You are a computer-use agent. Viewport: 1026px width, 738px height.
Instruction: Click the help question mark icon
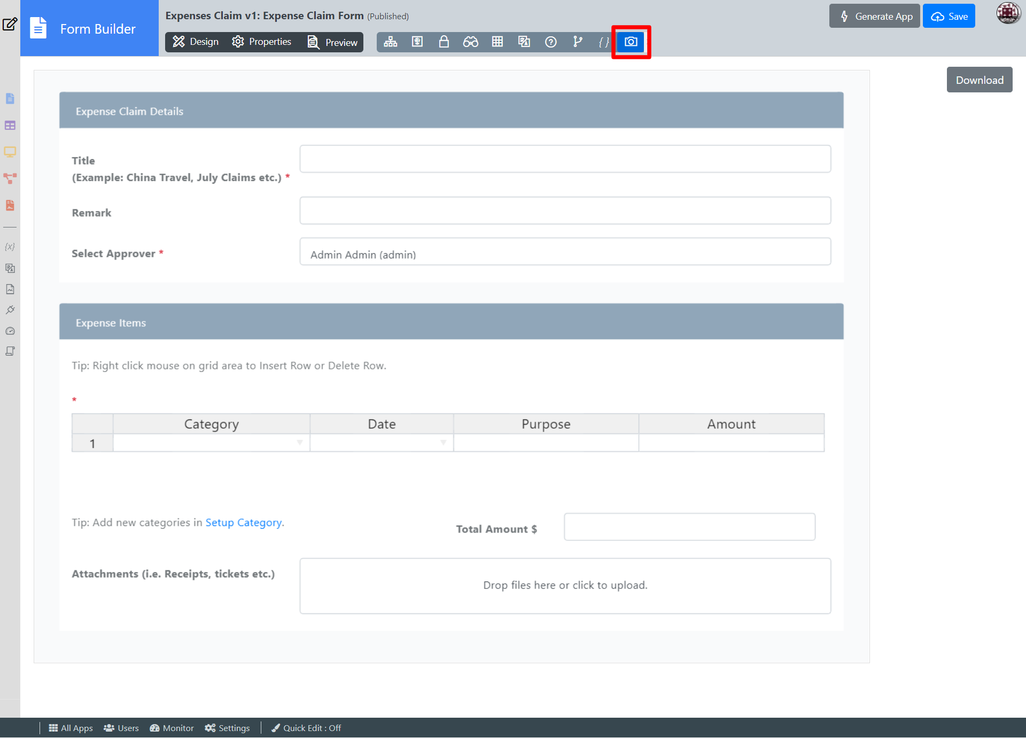point(550,42)
